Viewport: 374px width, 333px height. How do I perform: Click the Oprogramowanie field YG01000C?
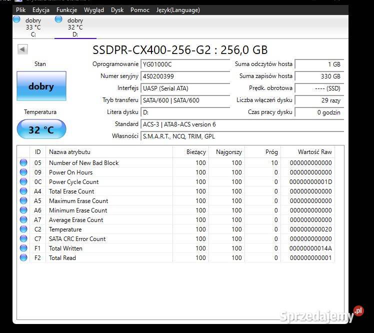click(x=185, y=64)
